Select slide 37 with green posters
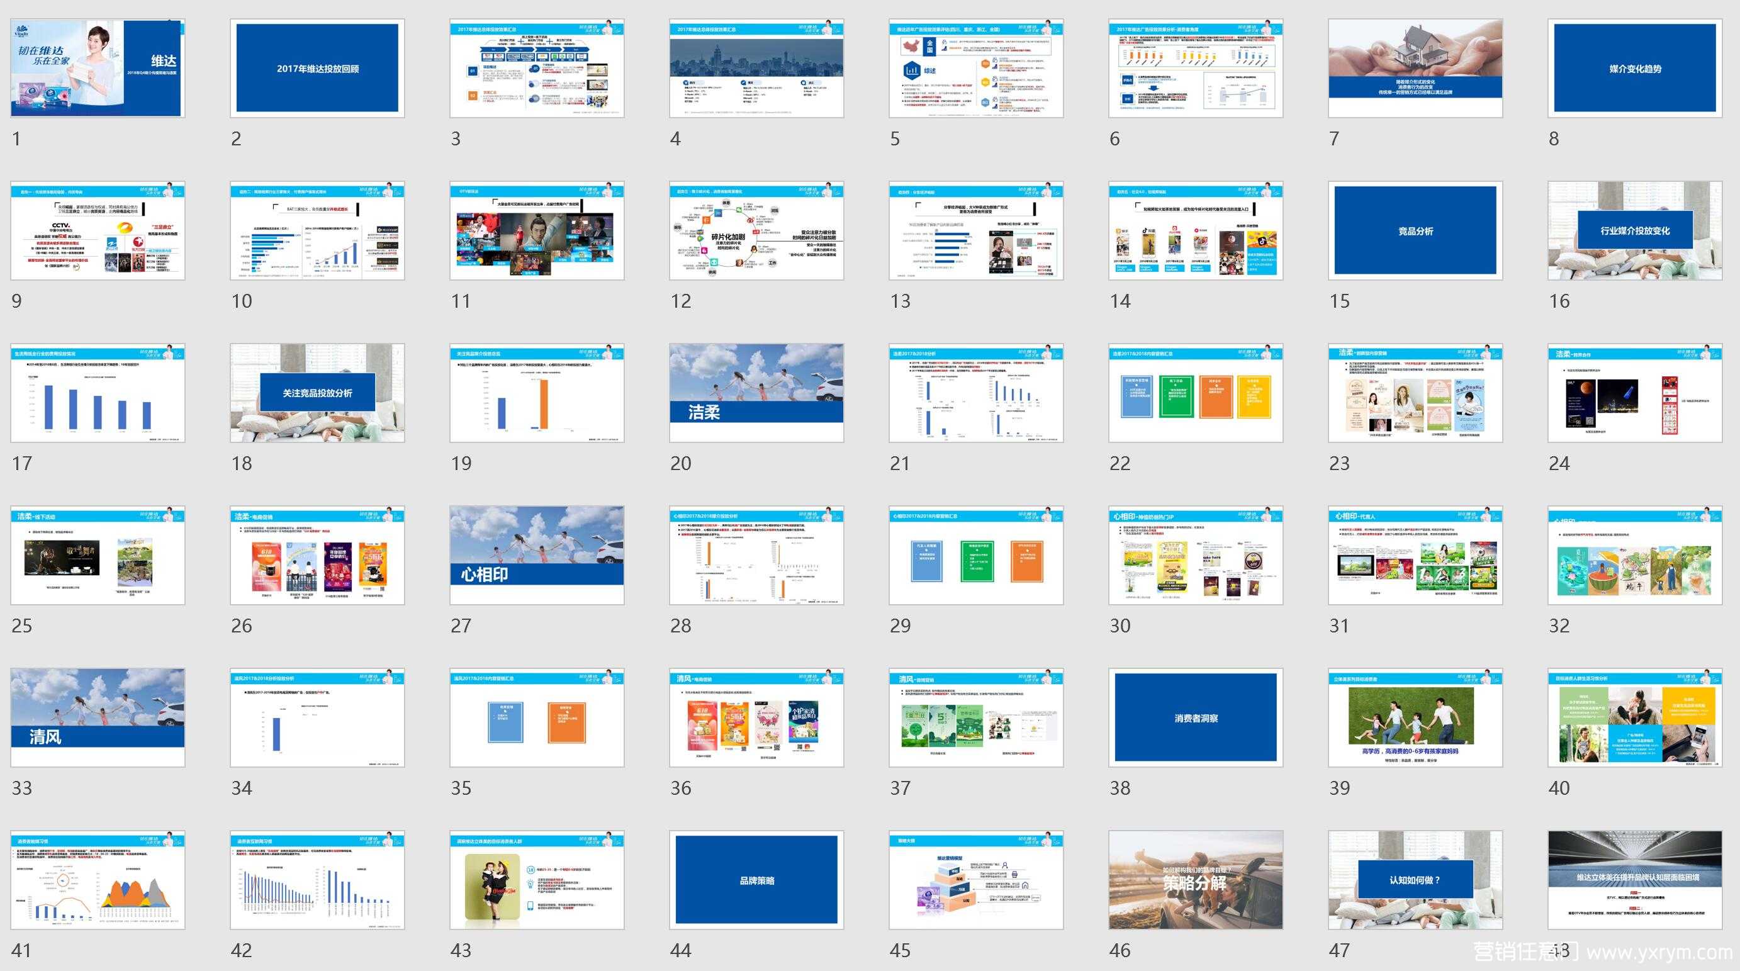Screen dimensions: 1740x971 coord(976,718)
